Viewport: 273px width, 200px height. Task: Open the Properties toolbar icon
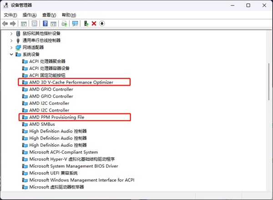pyautogui.click(x=35, y=24)
